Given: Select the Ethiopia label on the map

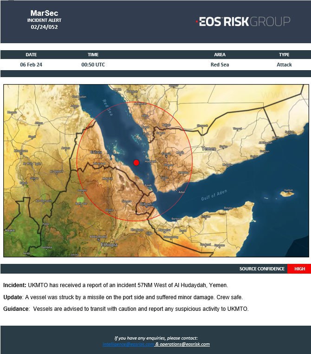Looking at the screenshot, I should (110, 244).
